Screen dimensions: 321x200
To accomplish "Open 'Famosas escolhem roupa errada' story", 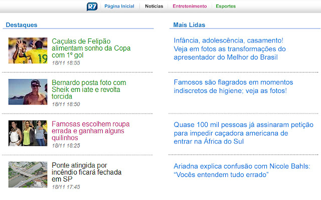I will (90, 130).
